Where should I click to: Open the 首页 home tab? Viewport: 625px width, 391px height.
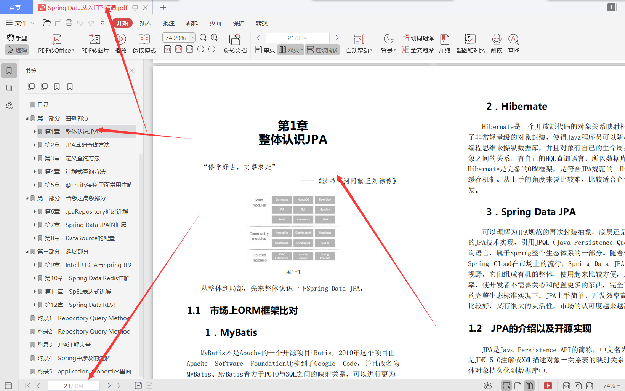click(x=15, y=7)
